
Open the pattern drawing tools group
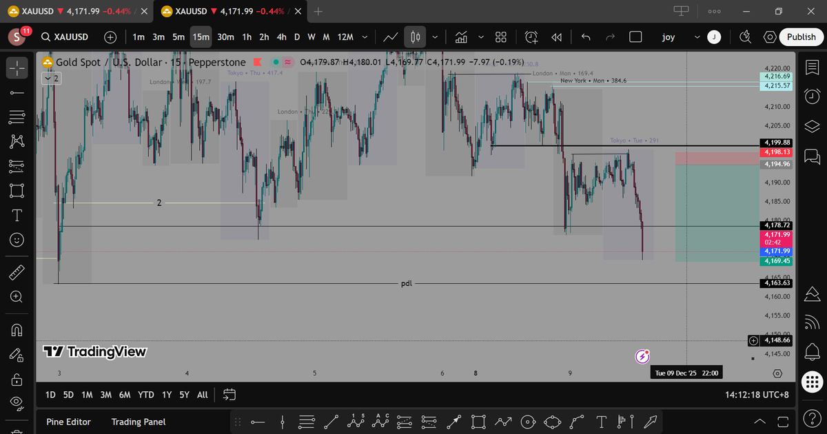point(17,141)
